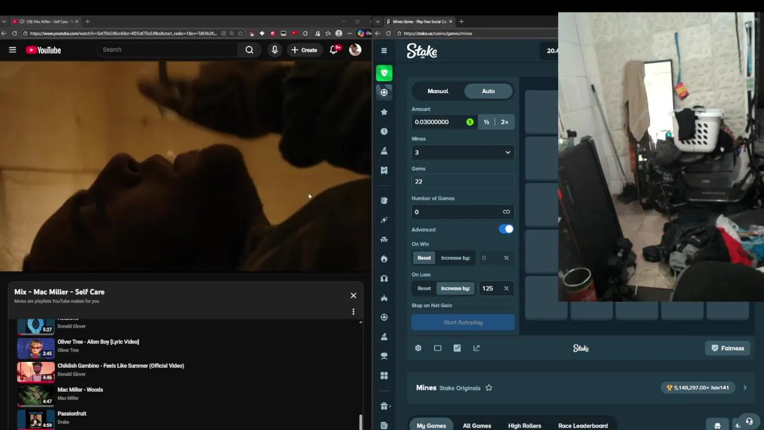Click the Start Autoplay button
This screenshot has width=764, height=430.
point(463,322)
